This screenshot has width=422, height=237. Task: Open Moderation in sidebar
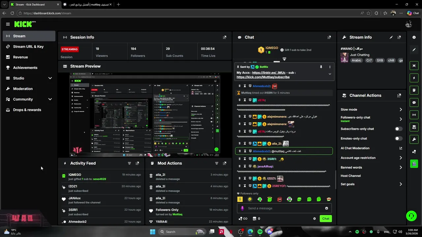(29, 89)
